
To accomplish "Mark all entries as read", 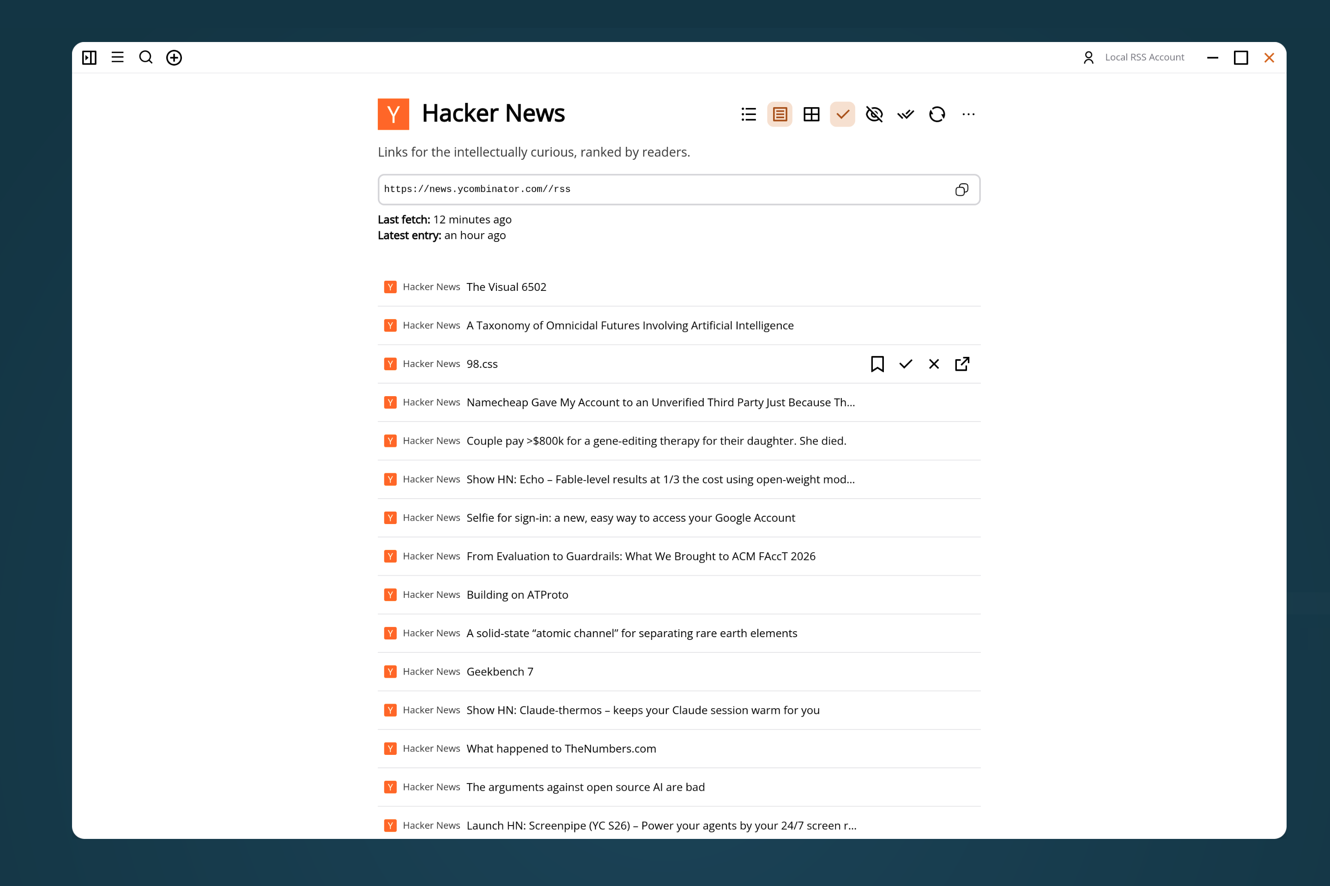I will click(x=906, y=115).
